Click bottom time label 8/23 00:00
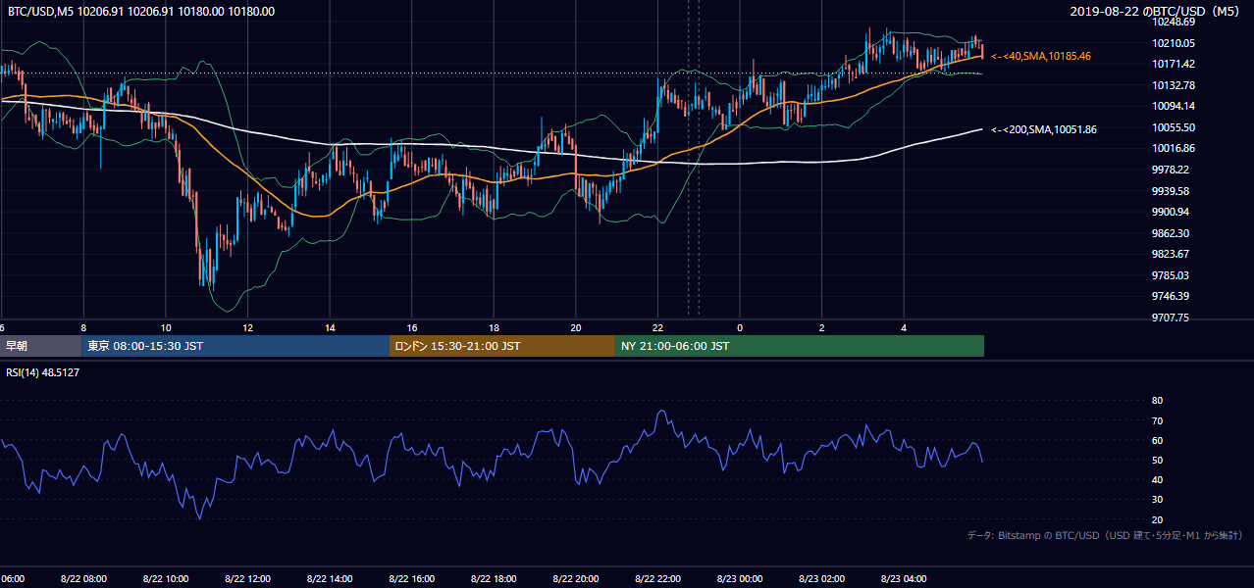 point(740,579)
